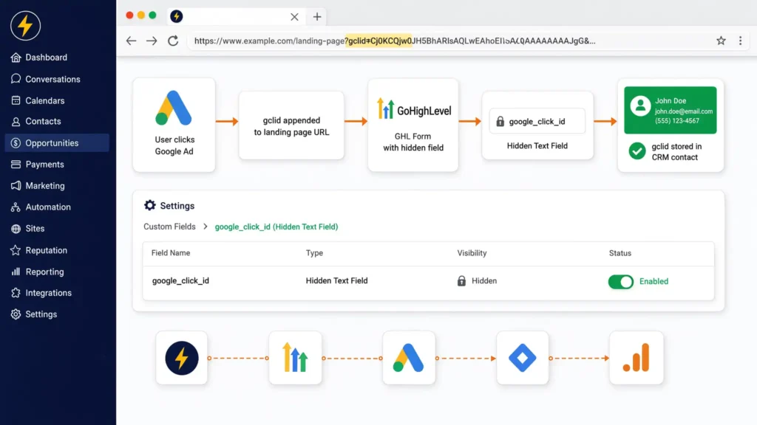Screen dimensions: 757x425
Task: Click the GoHighLevel arrows tile in the bottom row
Action: tap(296, 358)
